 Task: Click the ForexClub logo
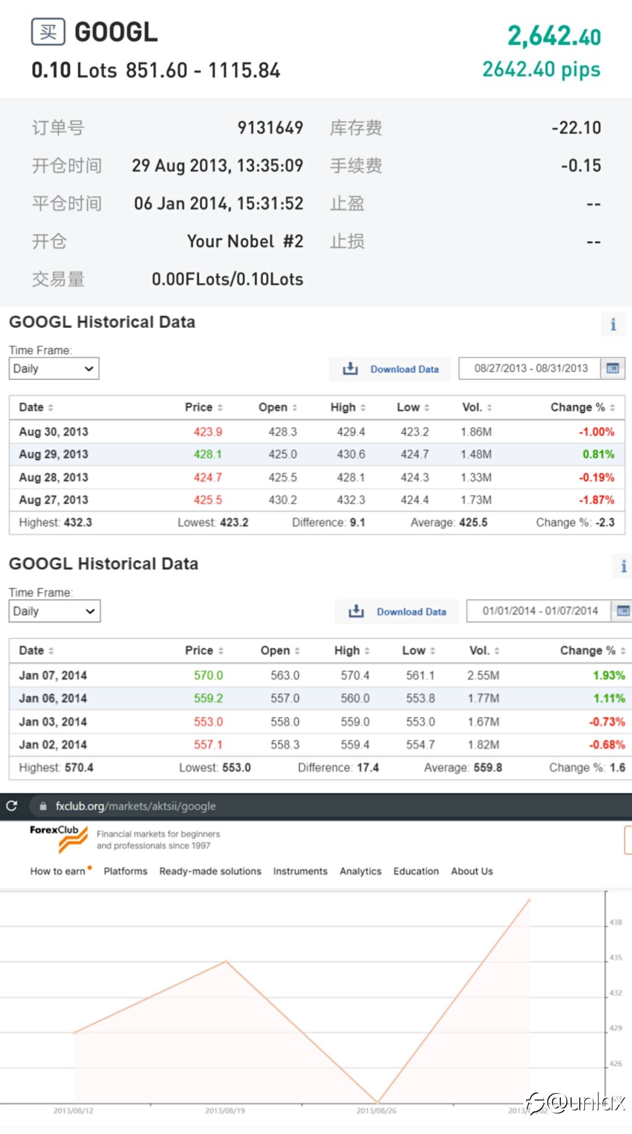click(59, 839)
